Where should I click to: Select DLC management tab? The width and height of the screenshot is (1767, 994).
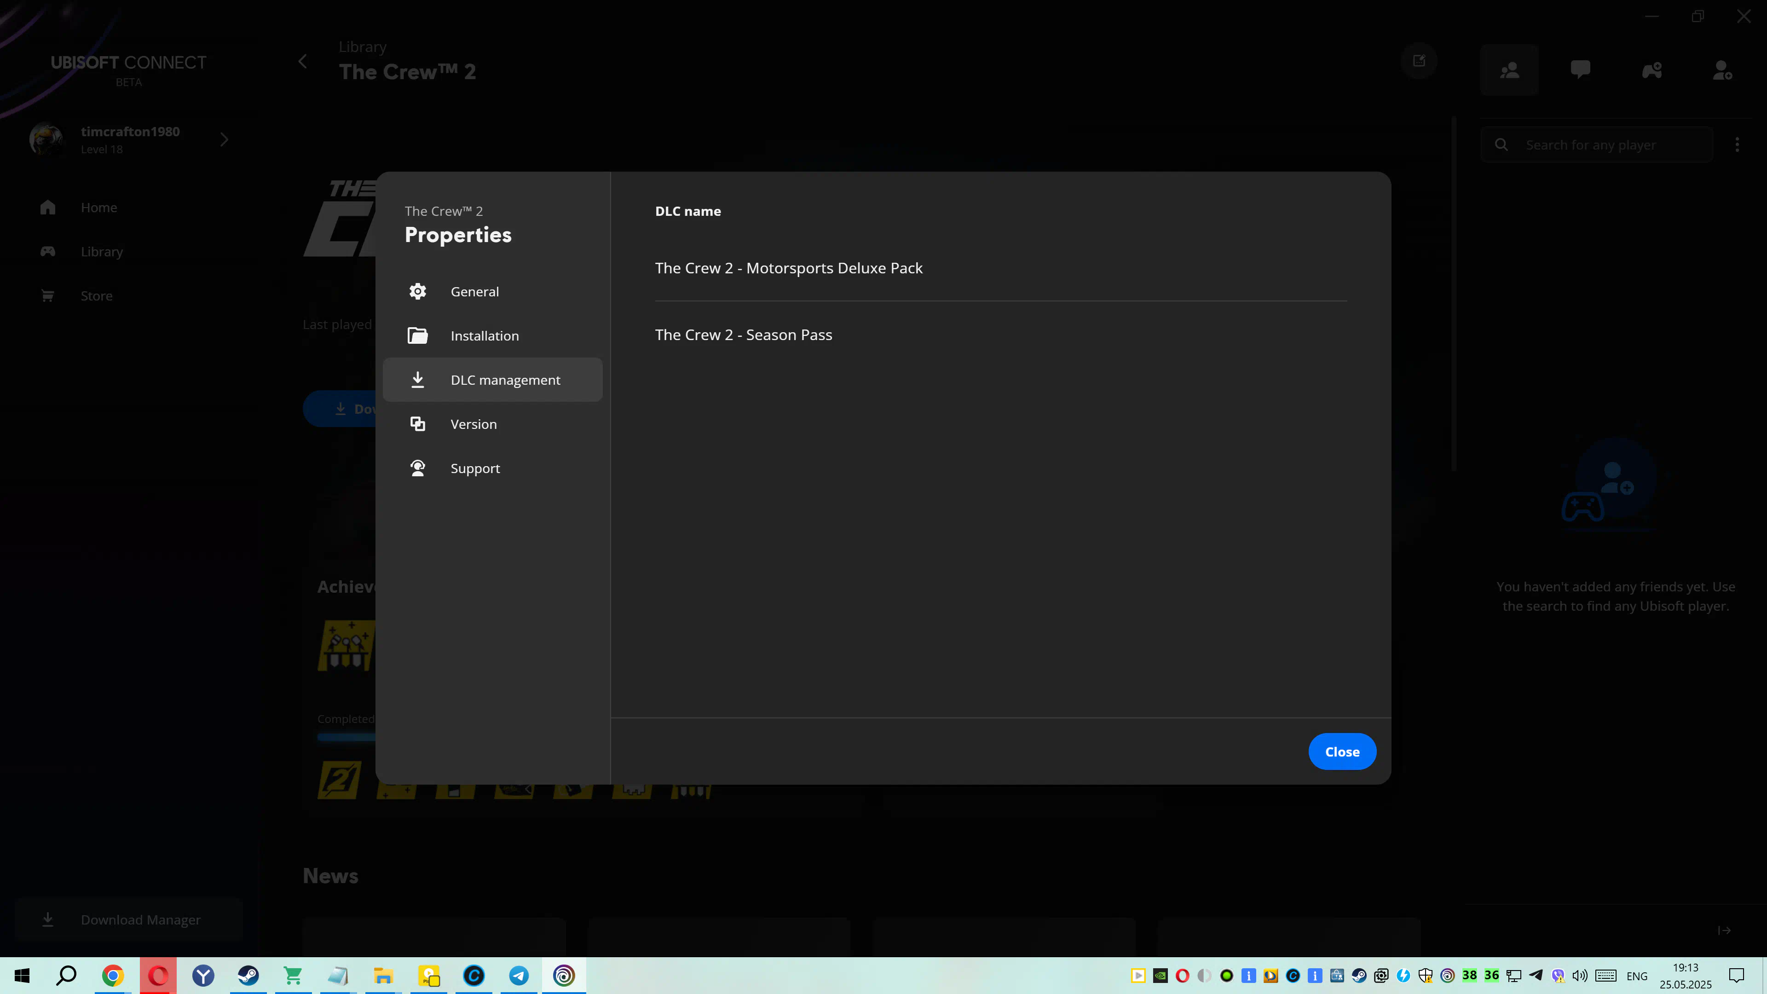492,379
